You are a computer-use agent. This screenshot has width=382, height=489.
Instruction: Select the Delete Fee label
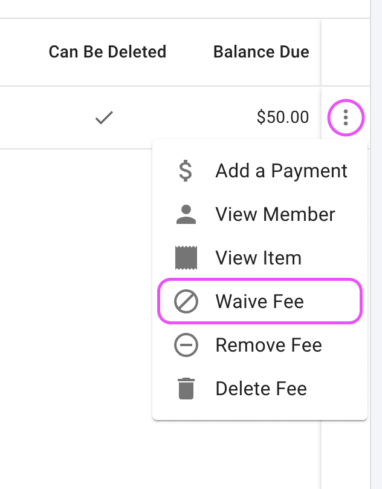[x=261, y=389]
